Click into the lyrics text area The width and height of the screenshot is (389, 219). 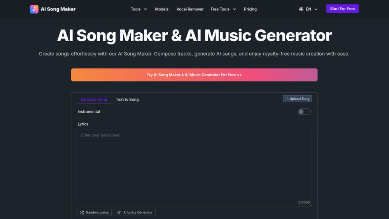pos(194,168)
